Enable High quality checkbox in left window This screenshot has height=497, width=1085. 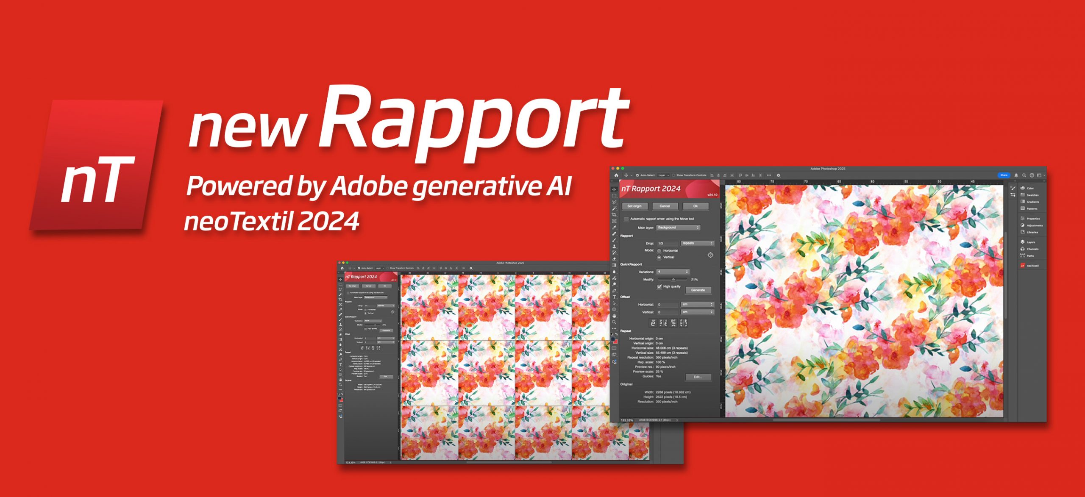(x=365, y=329)
